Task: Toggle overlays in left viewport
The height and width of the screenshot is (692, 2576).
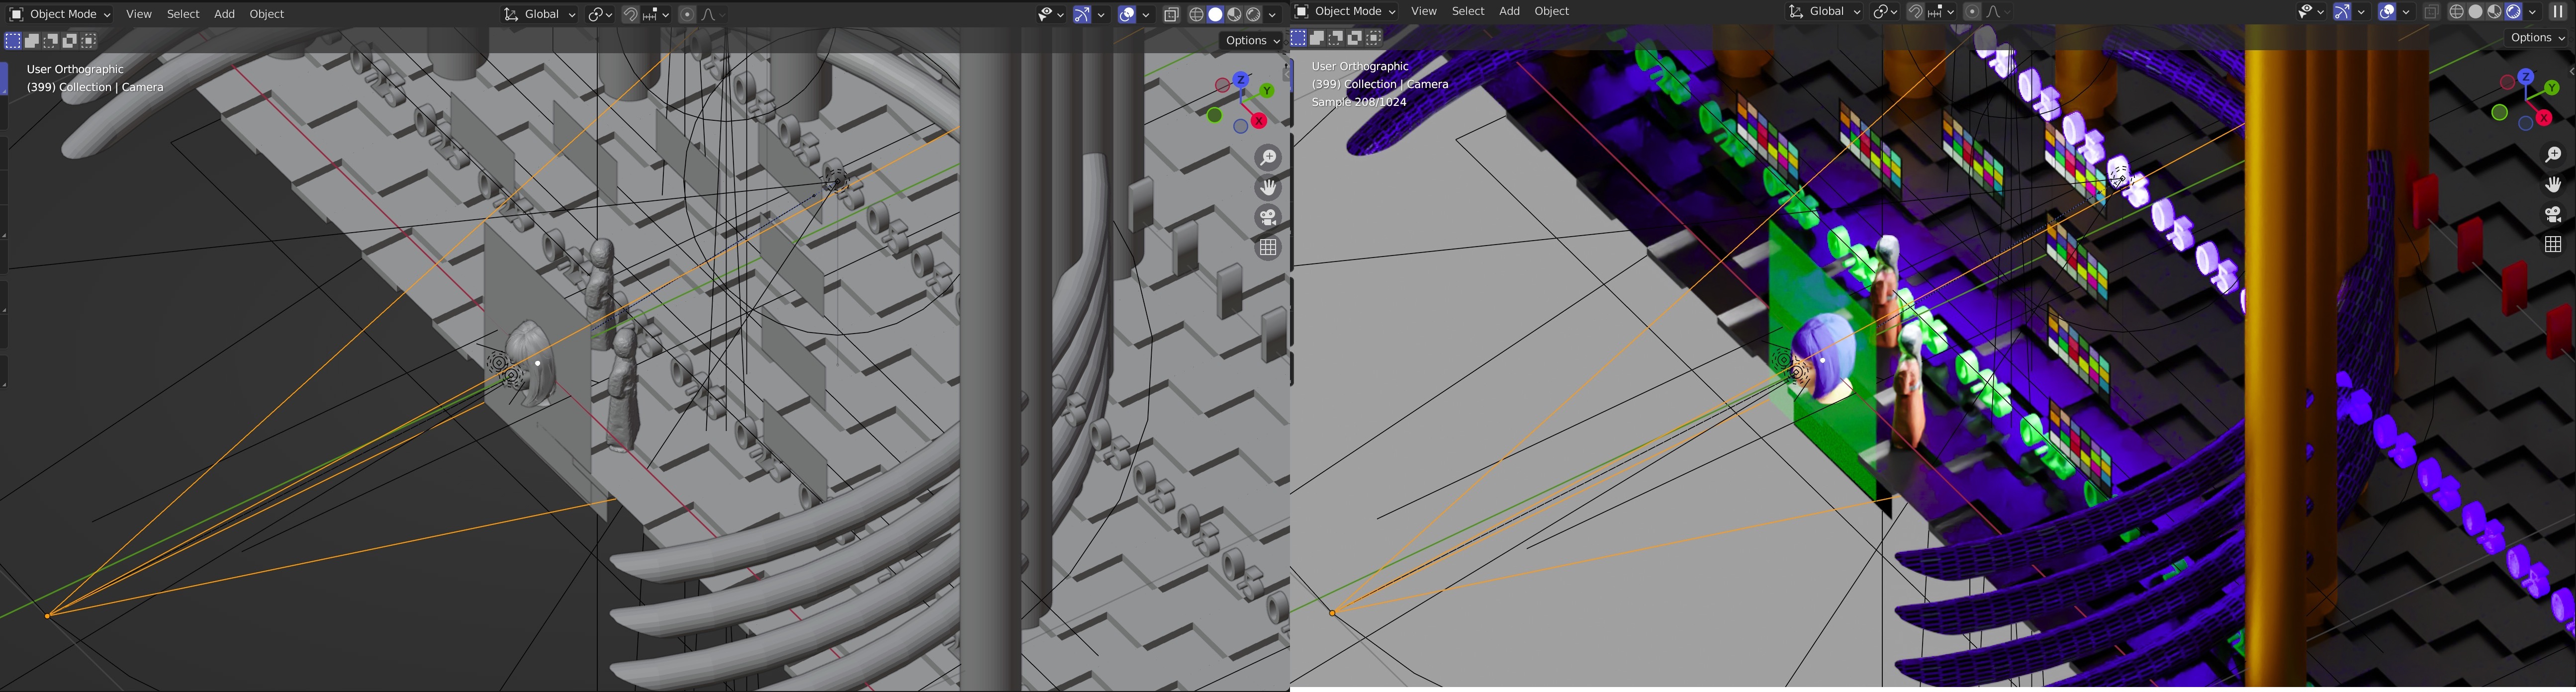Action: 1127,14
